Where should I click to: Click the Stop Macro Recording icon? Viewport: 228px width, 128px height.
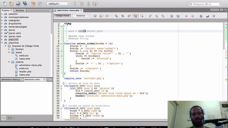coord(193,16)
